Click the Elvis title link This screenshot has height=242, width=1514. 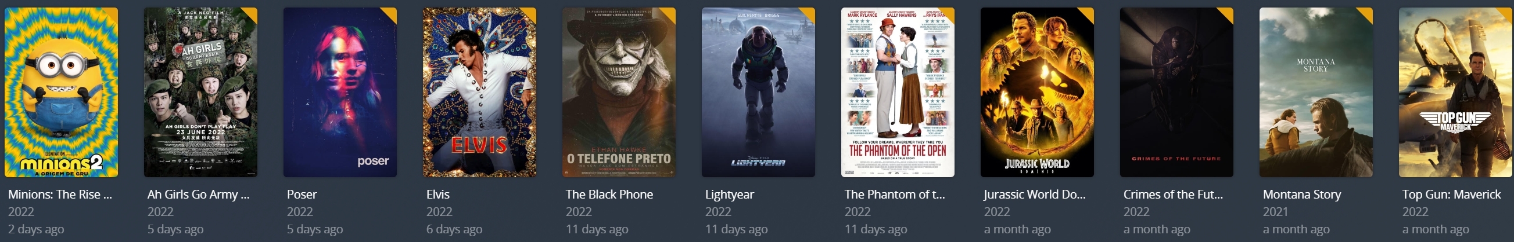438,194
